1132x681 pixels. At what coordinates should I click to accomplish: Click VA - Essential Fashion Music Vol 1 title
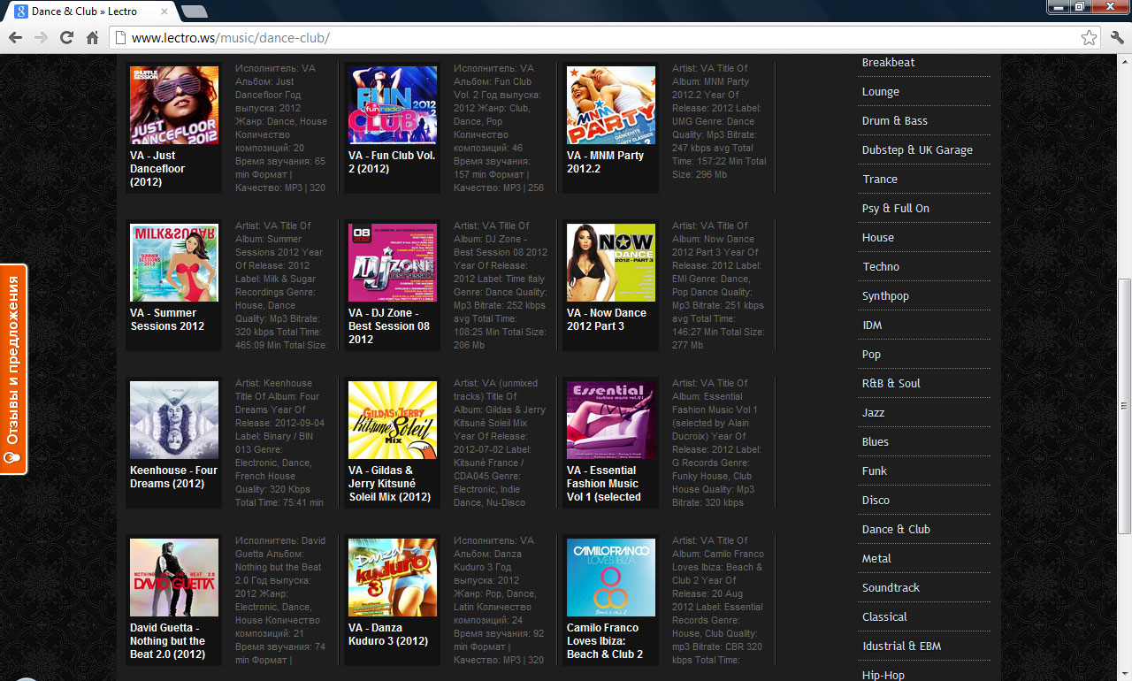[x=604, y=484]
